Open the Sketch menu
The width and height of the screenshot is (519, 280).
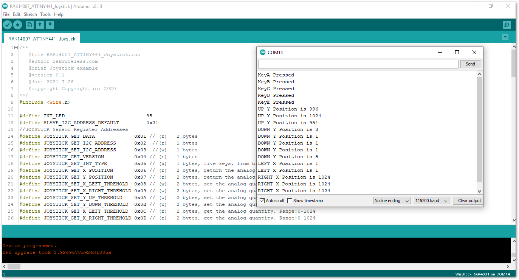click(x=30, y=14)
